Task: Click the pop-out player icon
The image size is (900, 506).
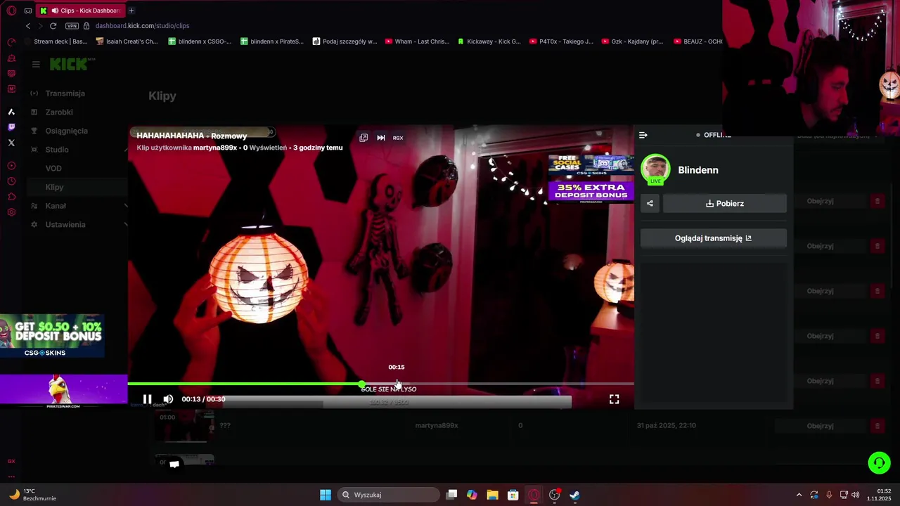Action: pyautogui.click(x=364, y=138)
